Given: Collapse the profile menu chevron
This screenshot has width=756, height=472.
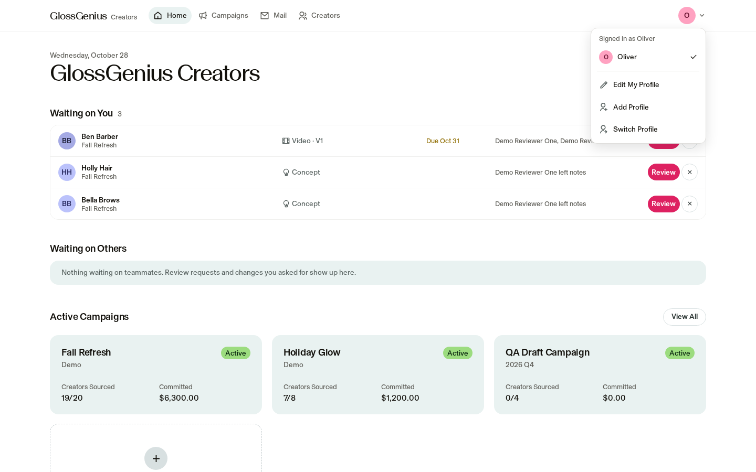Looking at the screenshot, I should tap(702, 16).
